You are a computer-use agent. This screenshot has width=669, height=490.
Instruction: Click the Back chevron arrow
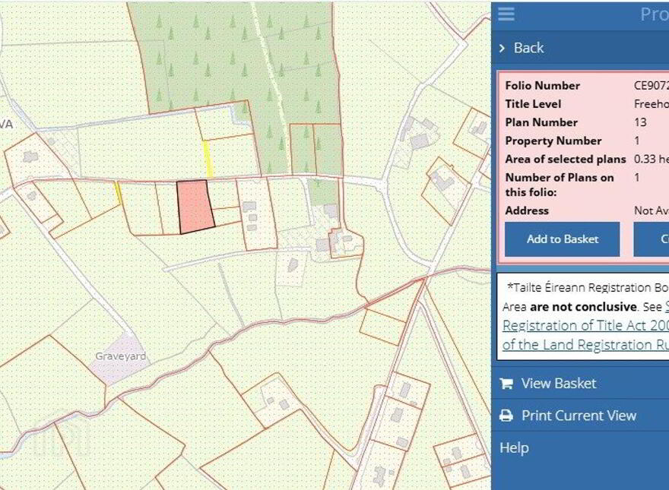[503, 48]
